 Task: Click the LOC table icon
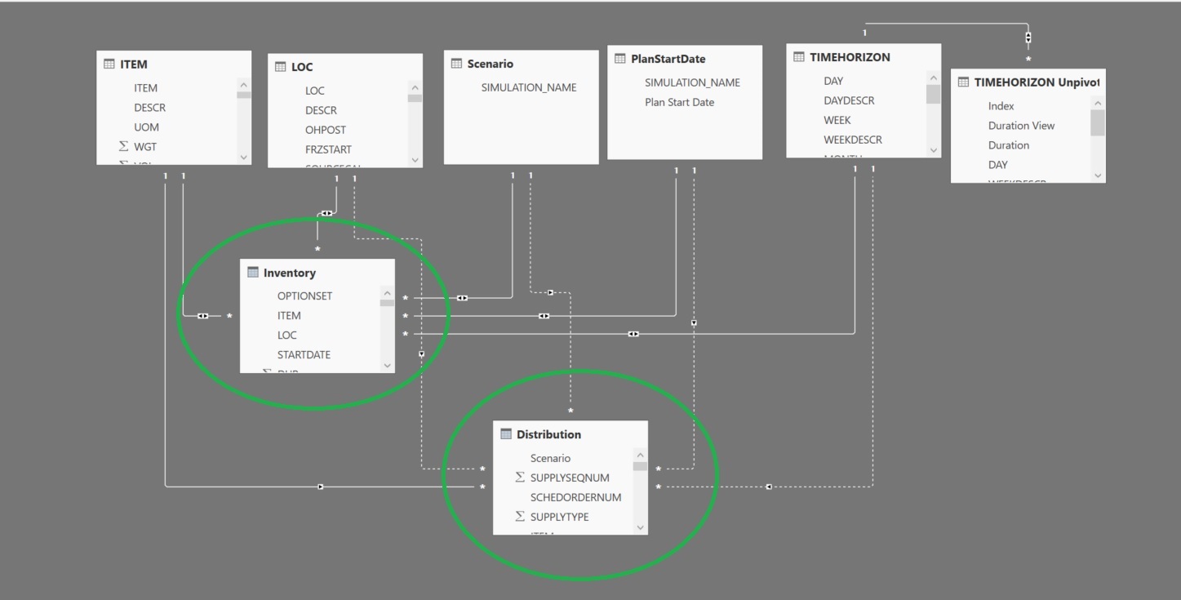pyautogui.click(x=281, y=67)
